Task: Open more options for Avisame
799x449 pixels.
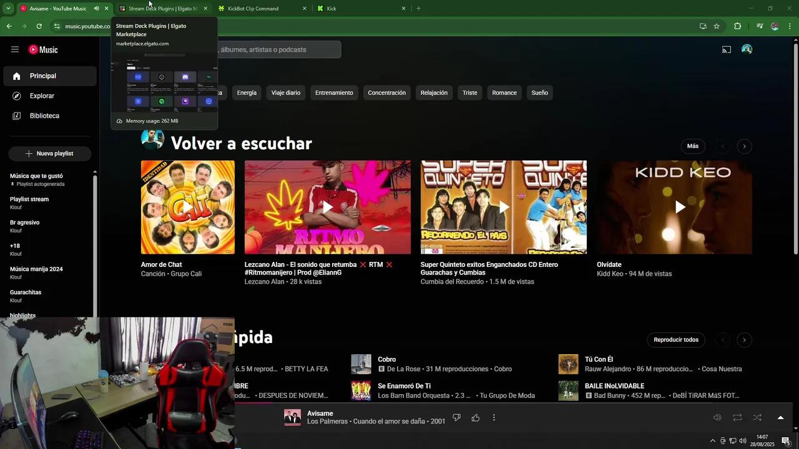Action: tap(494, 418)
